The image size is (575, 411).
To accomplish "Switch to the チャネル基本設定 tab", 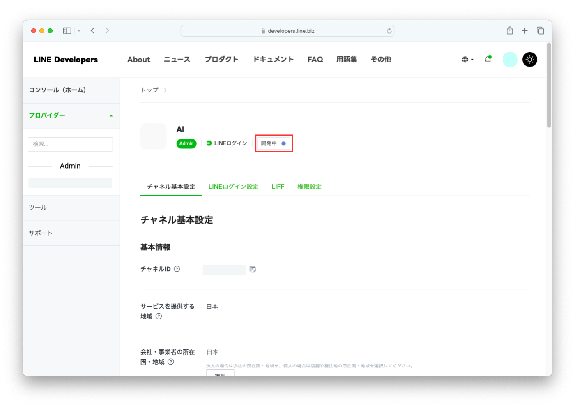I will (171, 187).
